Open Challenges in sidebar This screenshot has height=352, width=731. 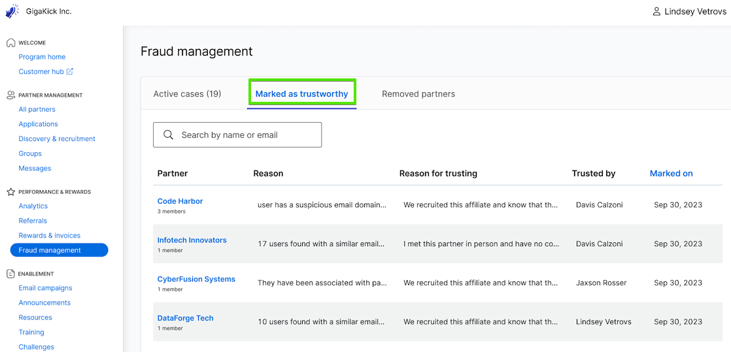pos(37,347)
